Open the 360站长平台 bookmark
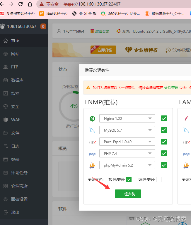The height and width of the screenshot is (225, 191). [120, 14]
